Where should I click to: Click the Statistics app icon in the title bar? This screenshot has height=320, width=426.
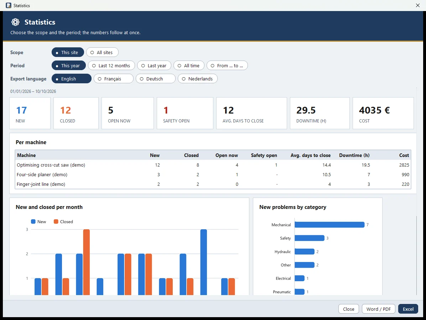coord(9,5)
